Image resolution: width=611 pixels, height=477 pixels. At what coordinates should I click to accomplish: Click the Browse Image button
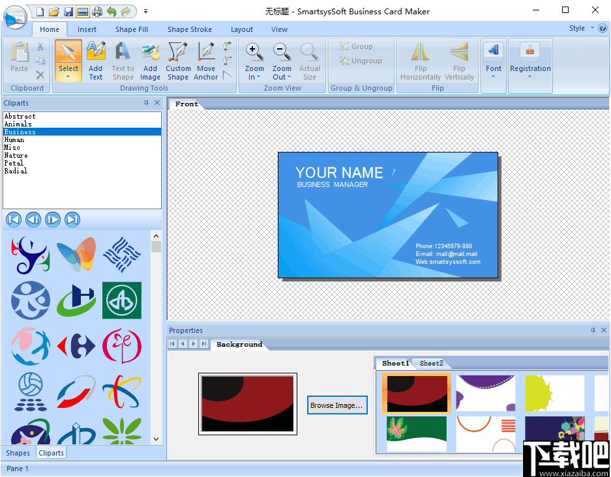(x=337, y=405)
